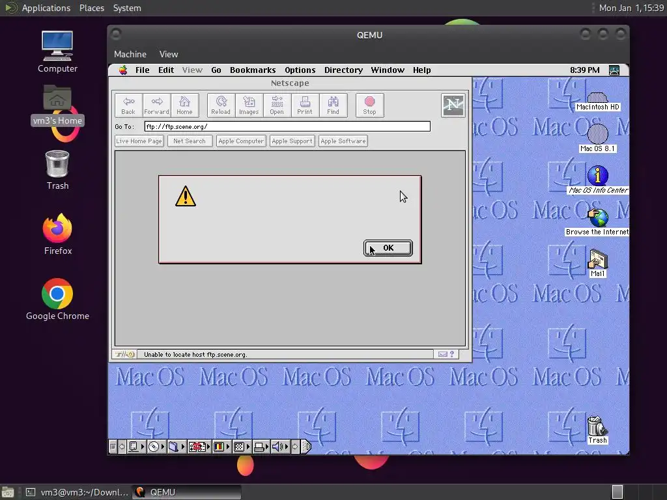
Task: Expand the AppleTalk computer module in control strip
Action: coord(136,447)
